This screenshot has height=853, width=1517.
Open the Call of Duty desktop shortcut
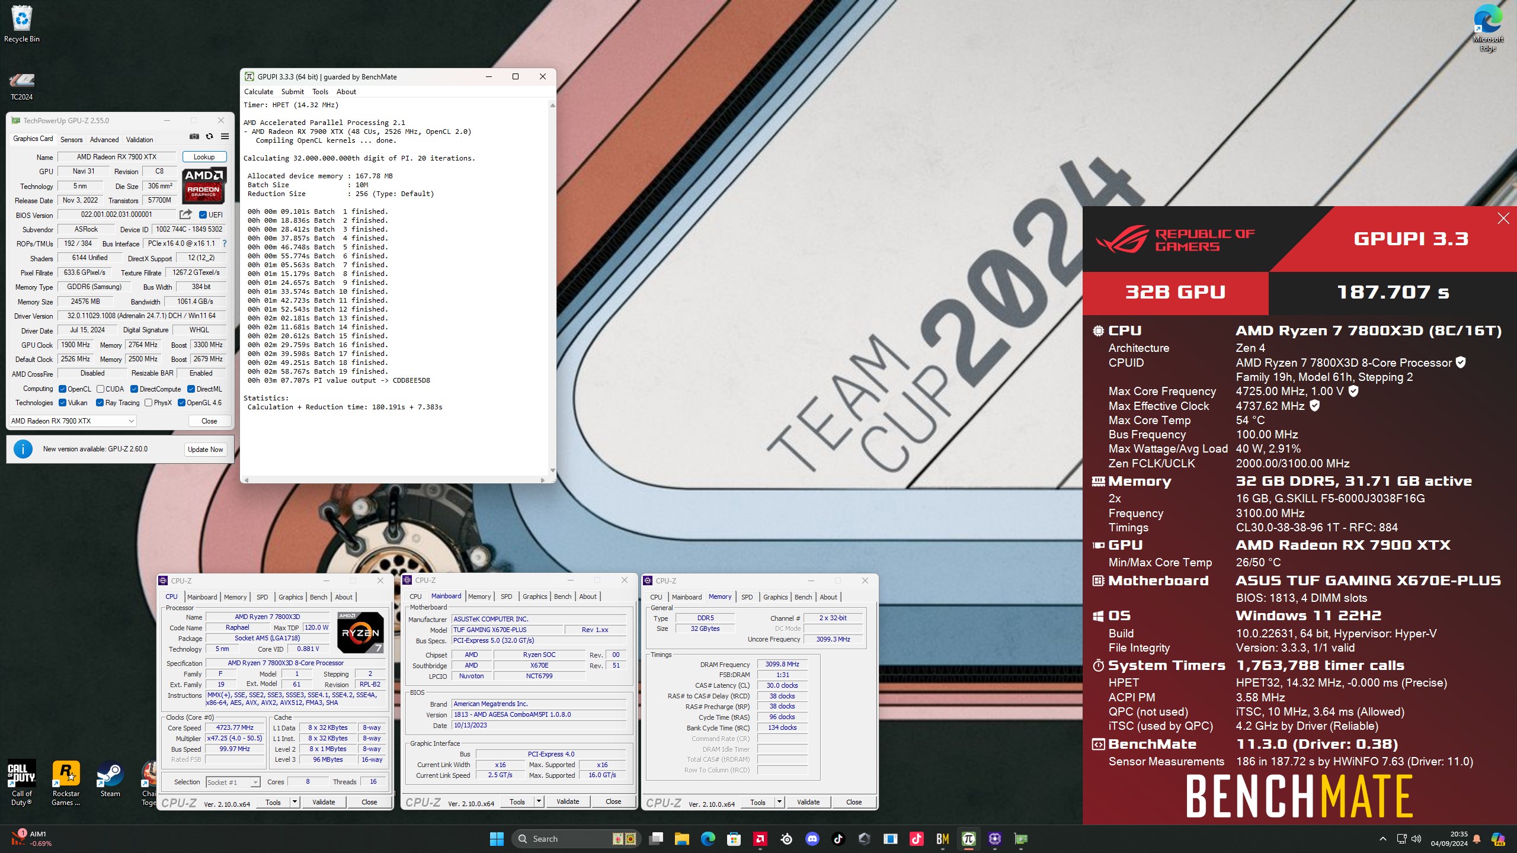pos(22,783)
